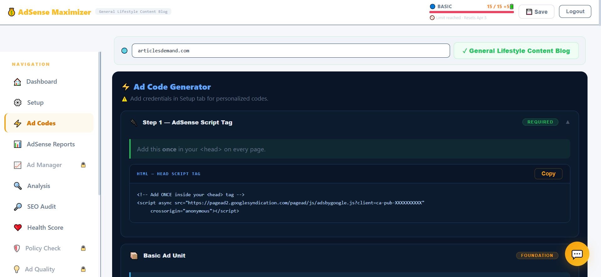Click the Ad Codes lightning bolt icon
This screenshot has height=277, width=601.
[x=18, y=123]
